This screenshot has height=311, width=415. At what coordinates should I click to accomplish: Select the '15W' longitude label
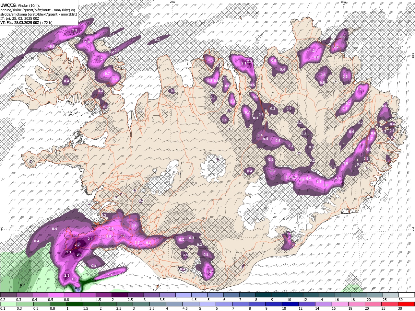click(343, 2)
